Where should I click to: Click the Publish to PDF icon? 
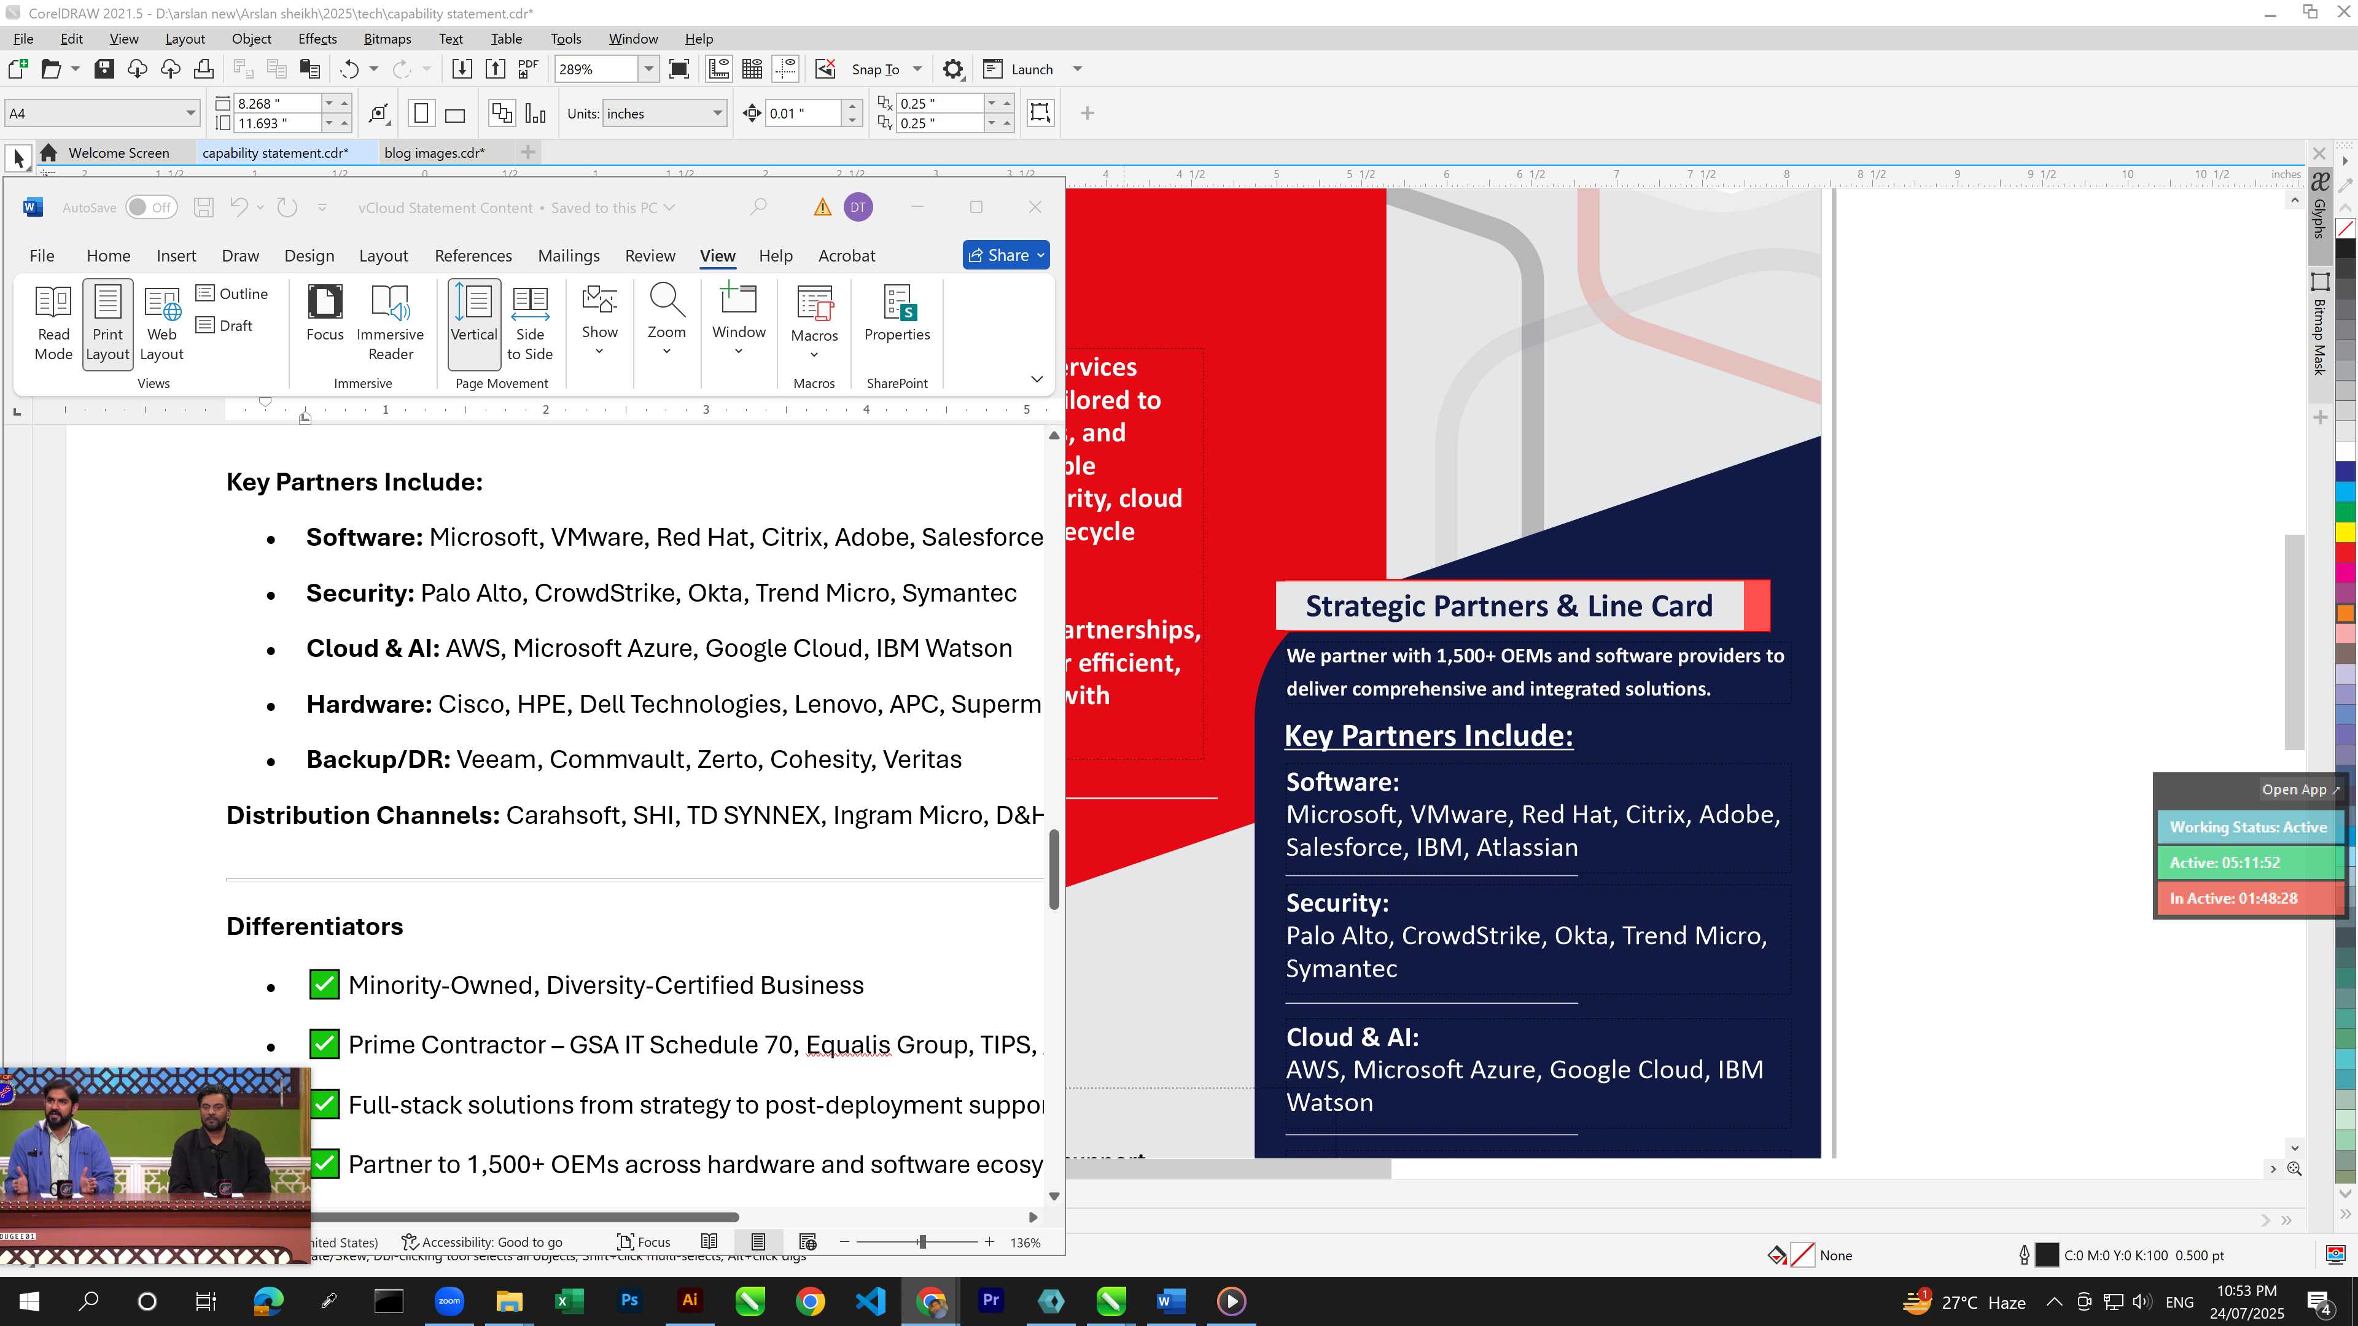pyautogui.click(x=528, y=69)
